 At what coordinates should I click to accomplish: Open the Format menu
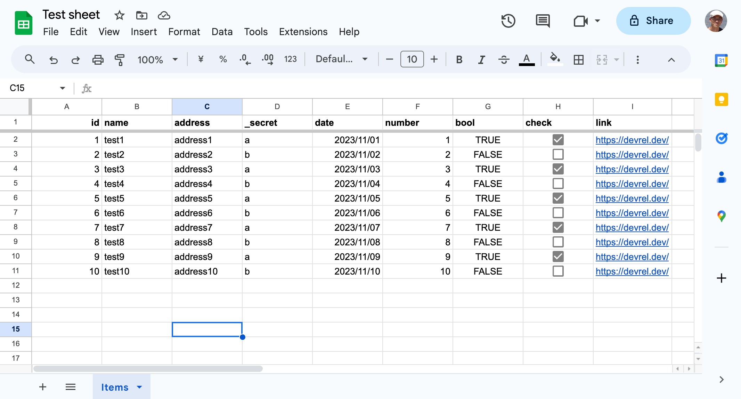(x=184, y=32)
